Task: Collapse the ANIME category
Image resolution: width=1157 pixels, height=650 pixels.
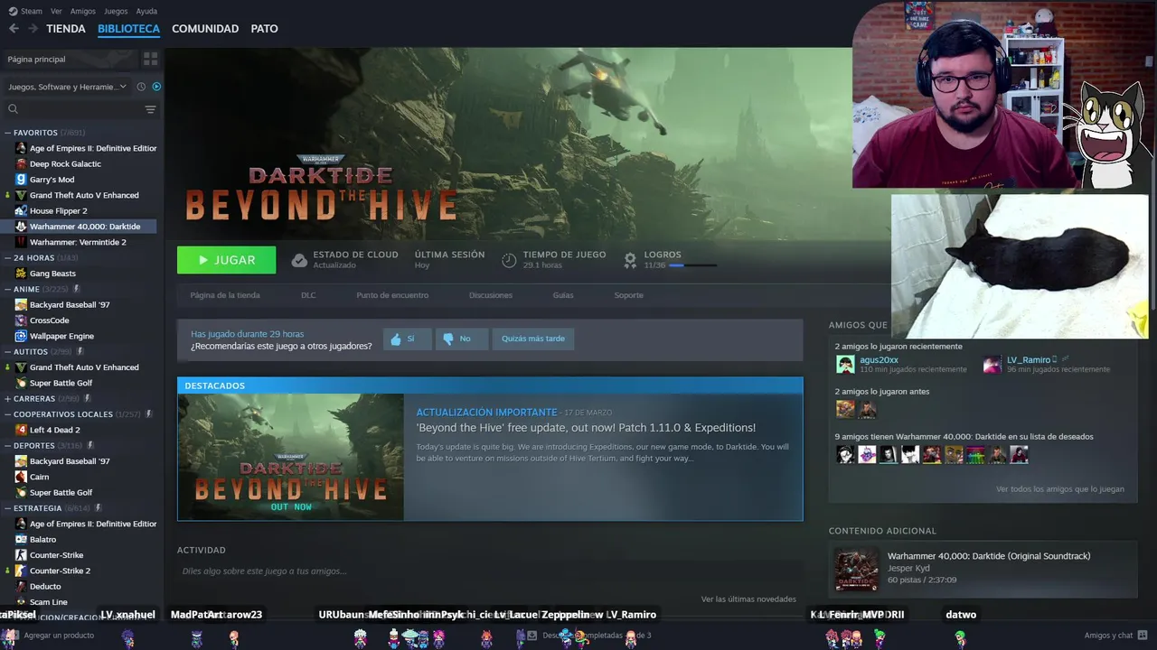Action: [8, 289]
